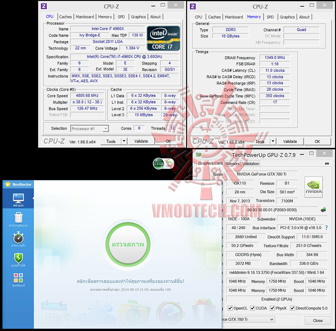
Task: Click GPU-Z driver version ForceWare 337.50 field
Action: click(277, 272)
